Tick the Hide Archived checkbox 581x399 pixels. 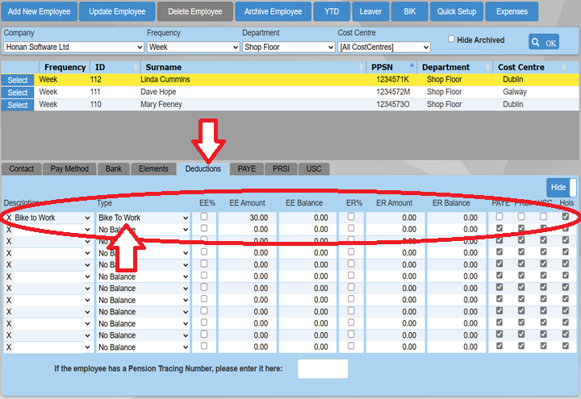click(452, 39)
